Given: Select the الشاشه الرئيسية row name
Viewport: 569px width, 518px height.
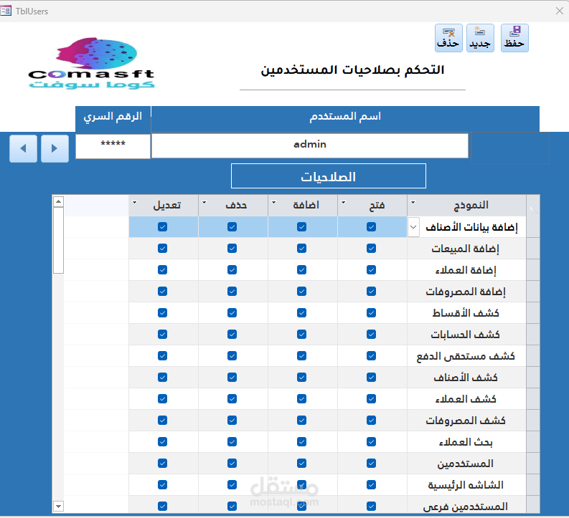Looking at the screenshot, I should [x=466, y=485].
